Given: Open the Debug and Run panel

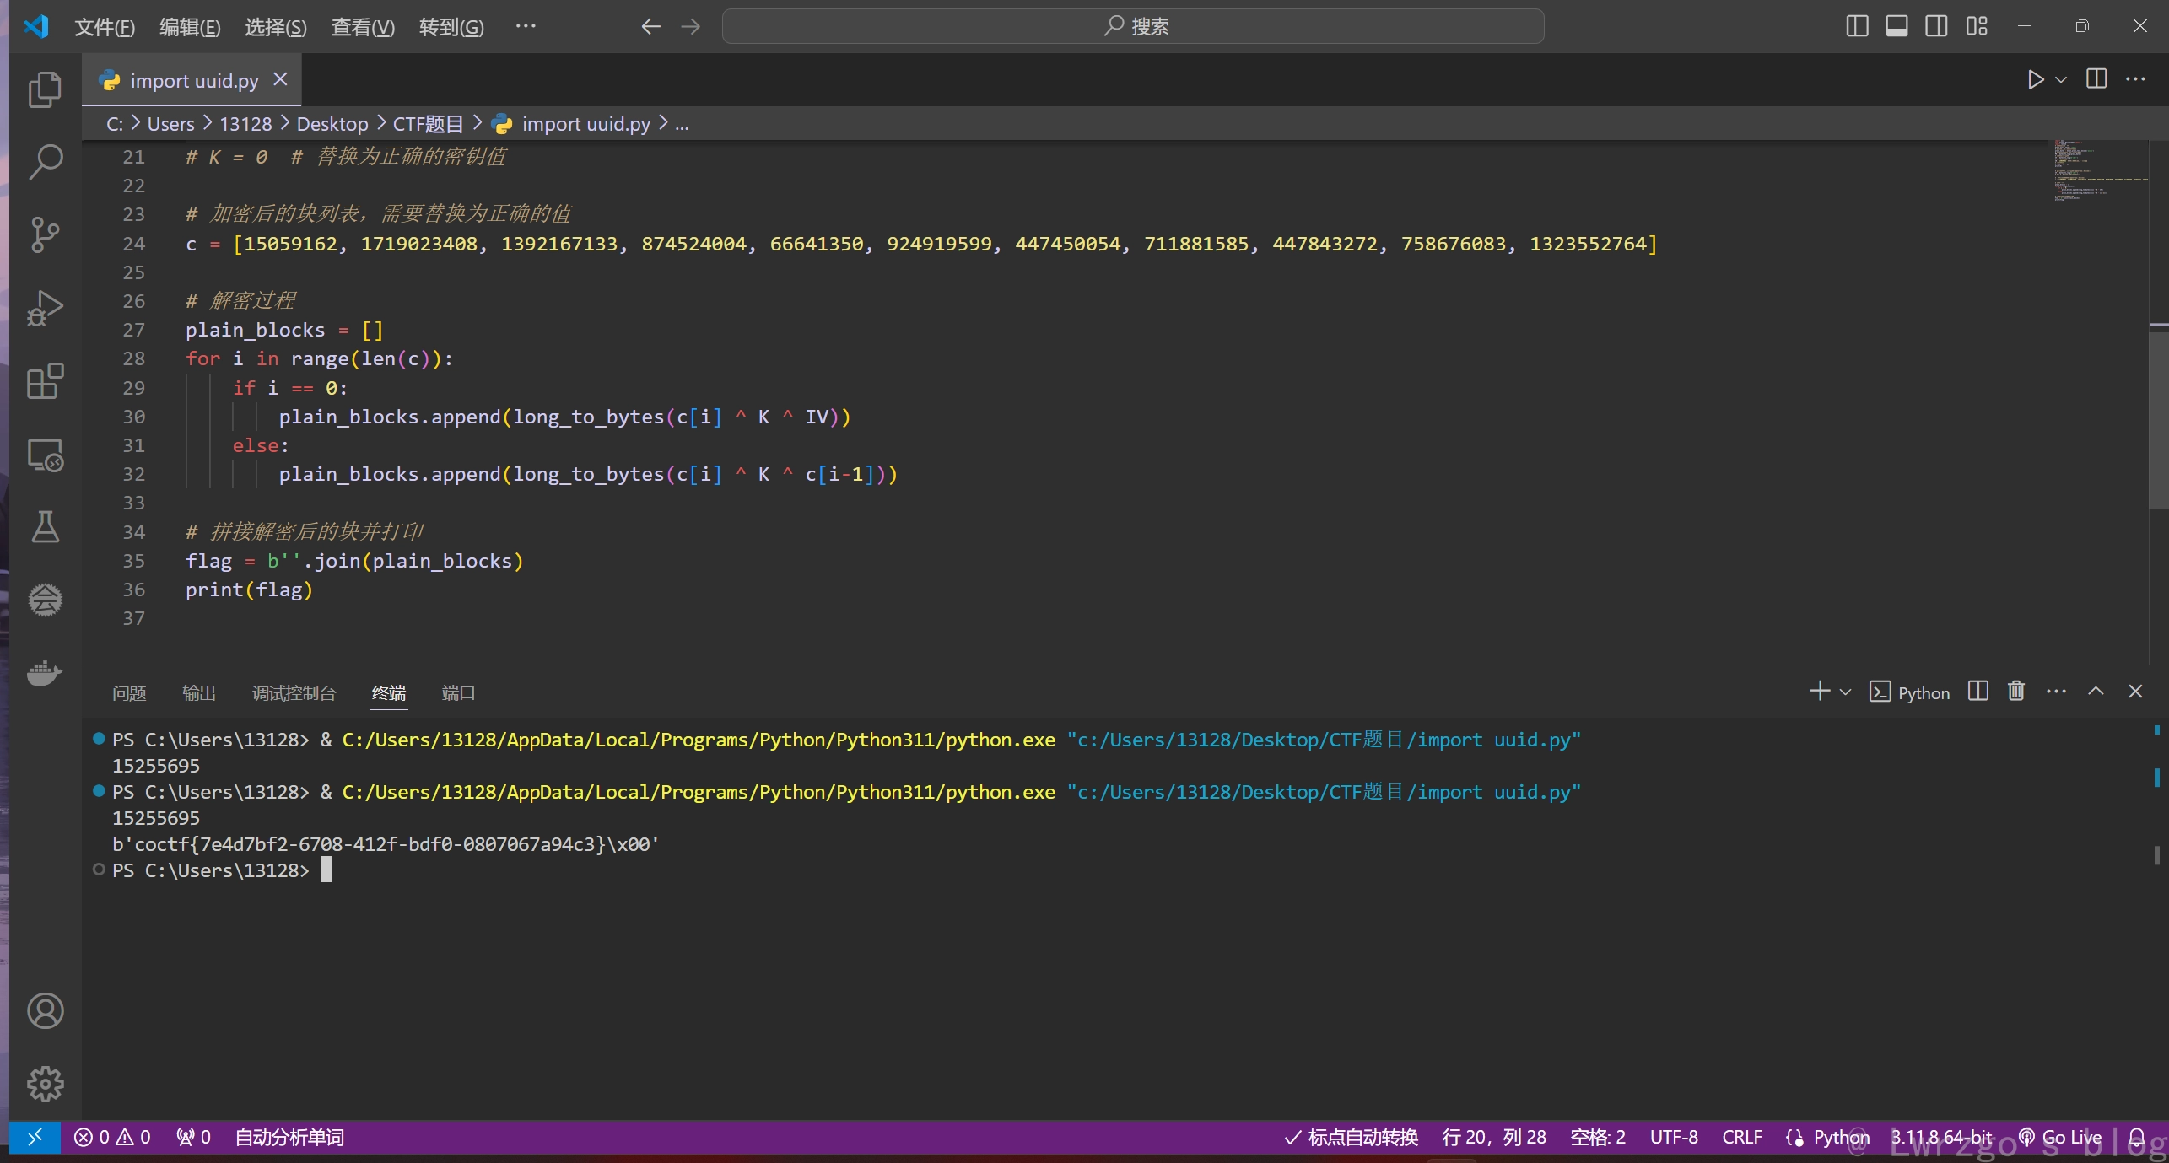Looking at the screenshot, I should pyautogui.click(x=41, y=305).
